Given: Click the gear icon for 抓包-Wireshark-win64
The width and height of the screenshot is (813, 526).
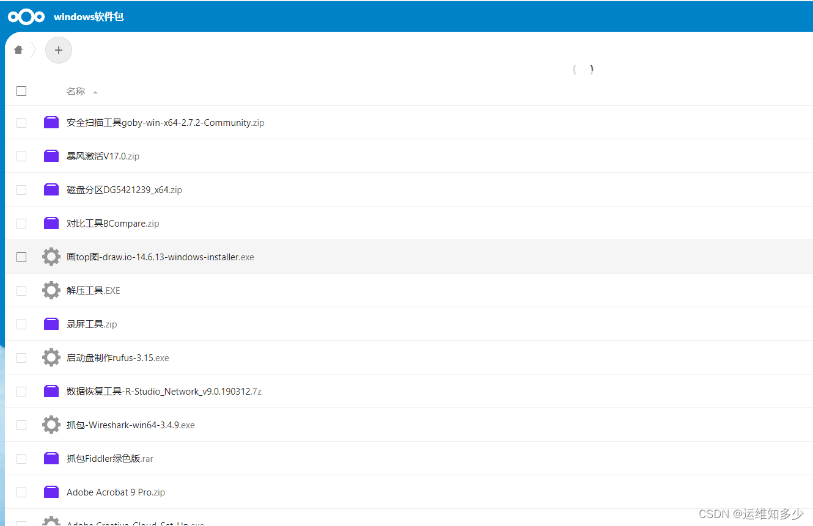Looking at the screenshot, I should click(51, 425).
